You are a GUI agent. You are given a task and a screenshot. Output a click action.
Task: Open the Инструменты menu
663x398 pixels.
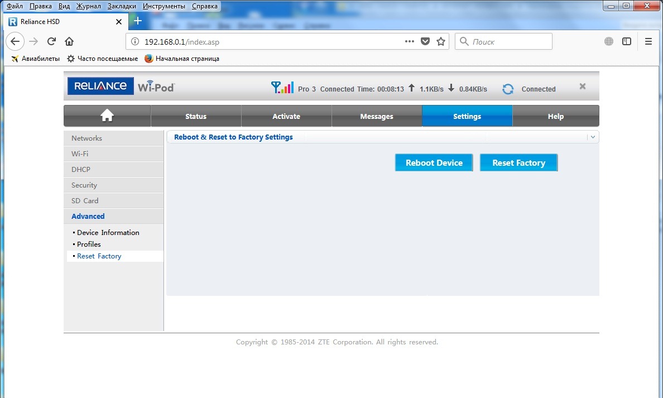(x=164, y=6)
